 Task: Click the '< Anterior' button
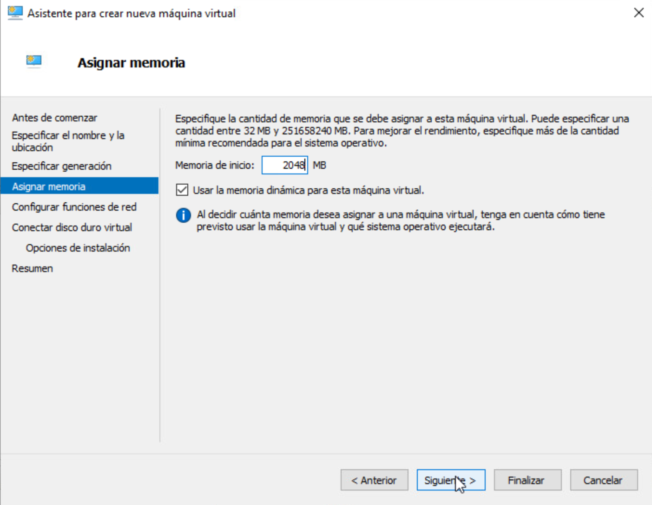point(374,480)
